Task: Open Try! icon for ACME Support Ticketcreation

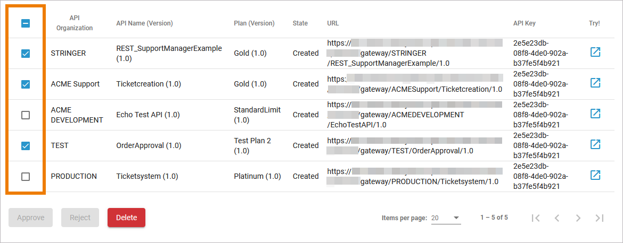Action: 595,83
